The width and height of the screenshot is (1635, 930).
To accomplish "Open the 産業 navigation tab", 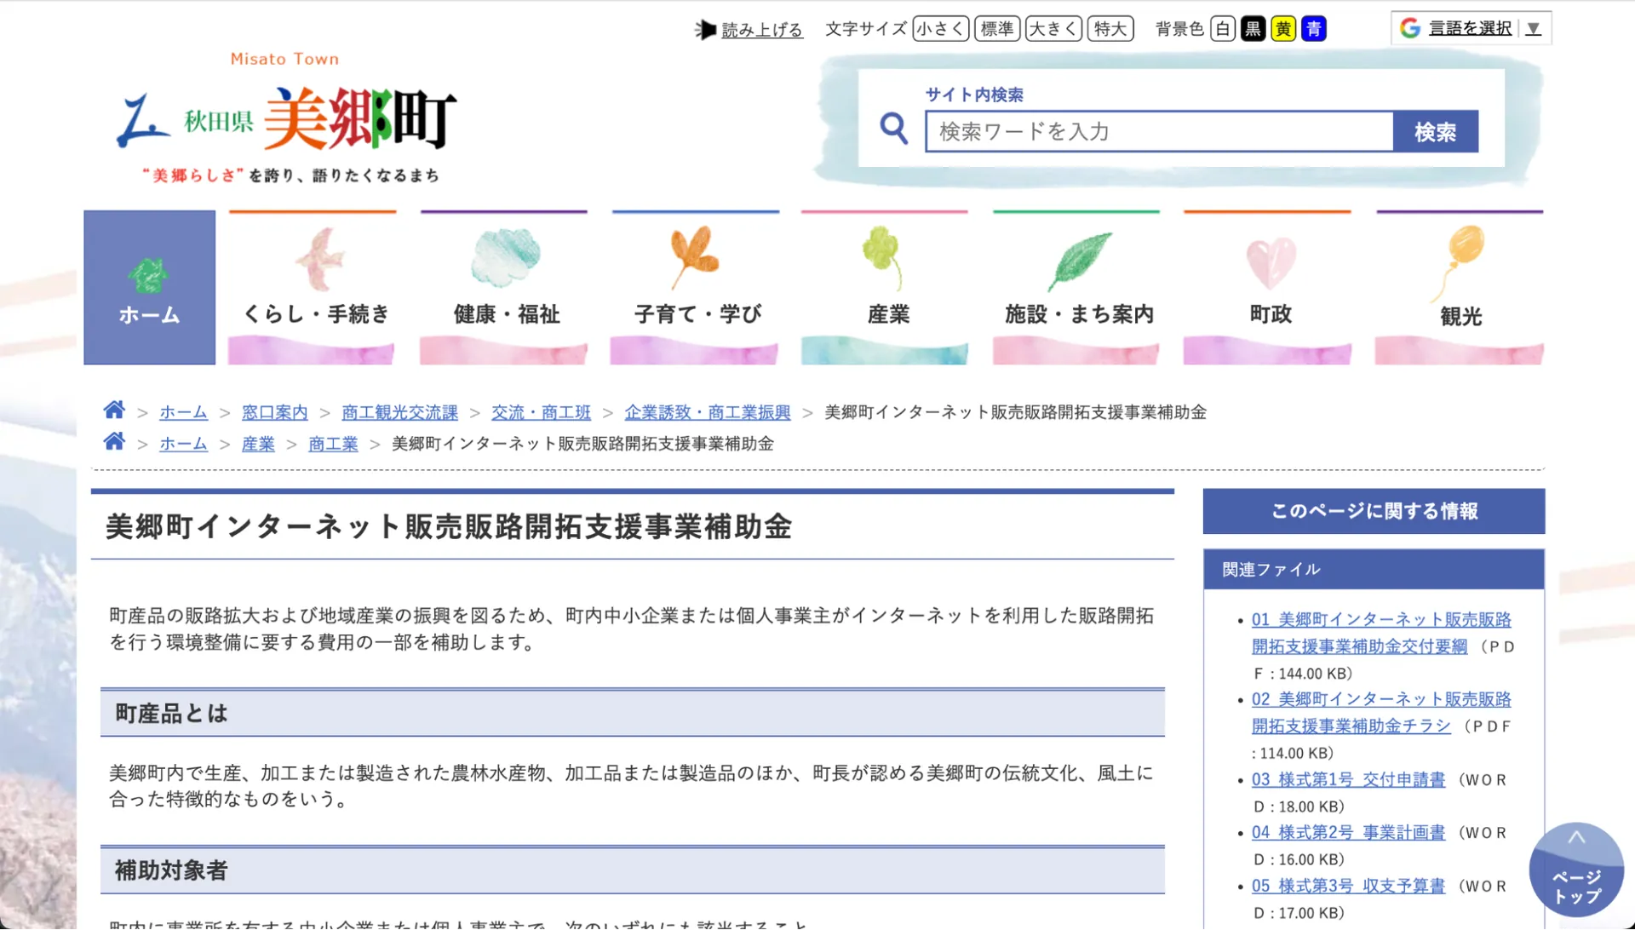I will point(885,287).
